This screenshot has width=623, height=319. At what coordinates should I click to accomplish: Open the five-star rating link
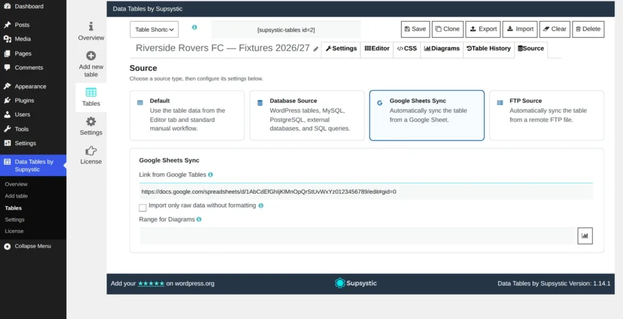click(151, 284)
